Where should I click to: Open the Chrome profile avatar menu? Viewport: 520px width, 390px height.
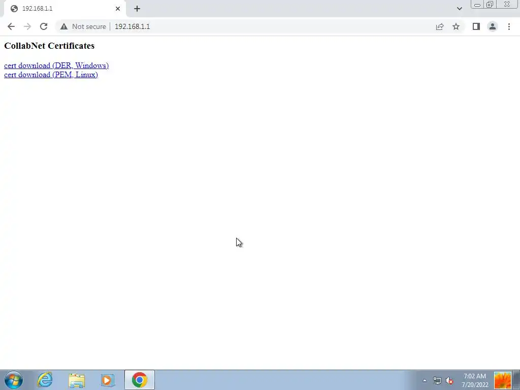(493, 26)
